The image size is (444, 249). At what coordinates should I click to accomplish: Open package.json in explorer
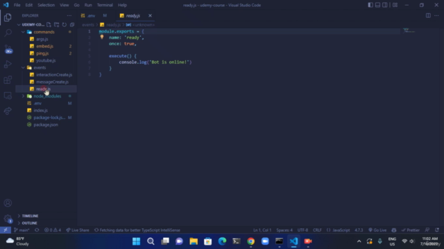[x=46, y=124]
